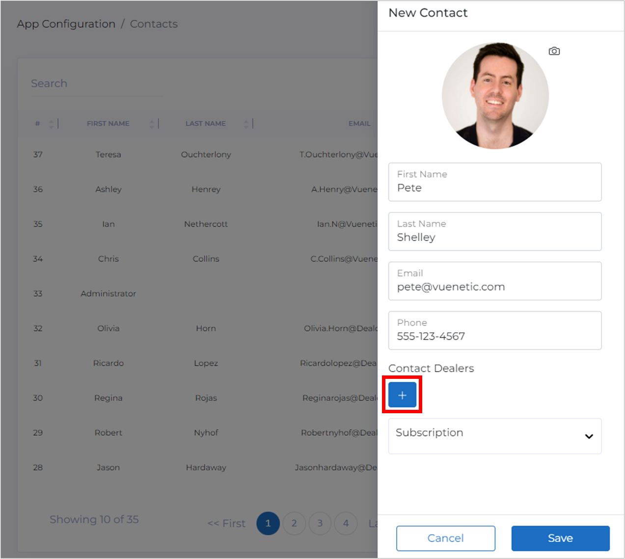625x559 pixels.
Task: Click the Save button
Action: click(560, 538)
